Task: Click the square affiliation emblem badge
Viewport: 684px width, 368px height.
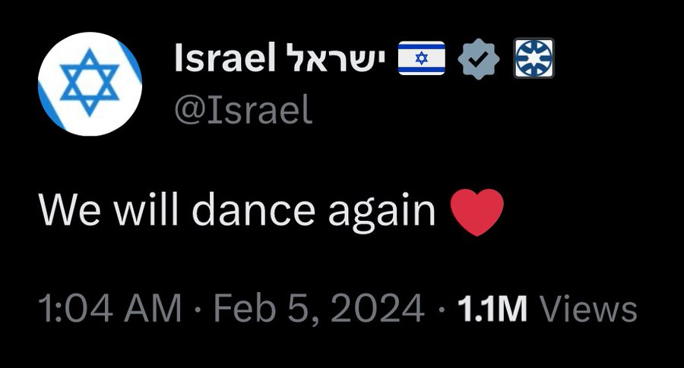Action: 534,60
